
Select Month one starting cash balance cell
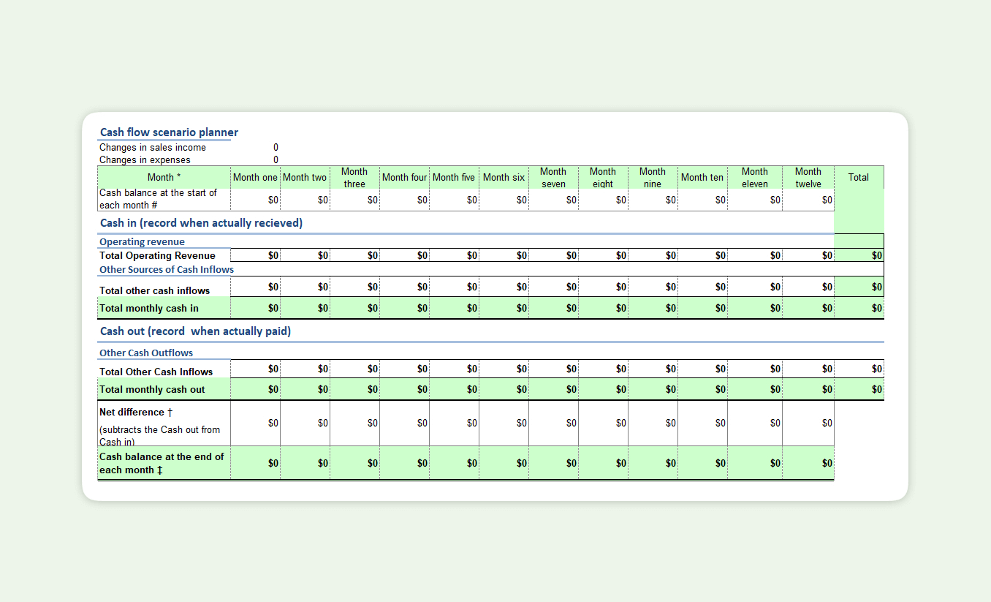pos(256,200)
